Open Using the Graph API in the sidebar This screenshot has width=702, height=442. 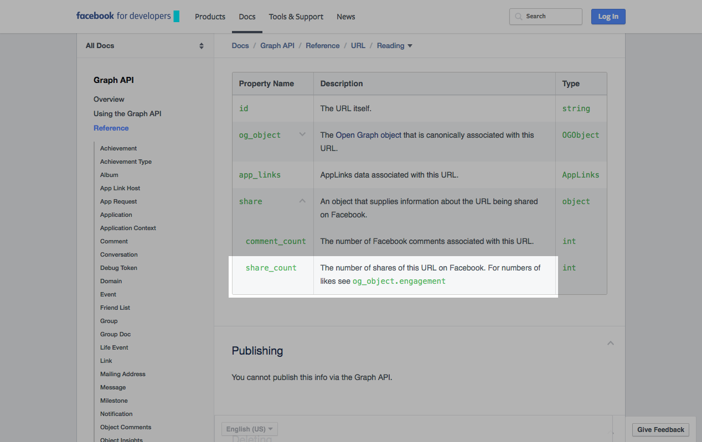[x=127, y=113]
